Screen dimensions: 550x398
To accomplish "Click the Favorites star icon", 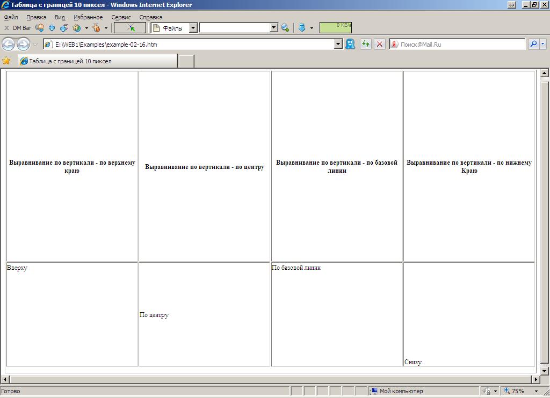I will 6,61.
